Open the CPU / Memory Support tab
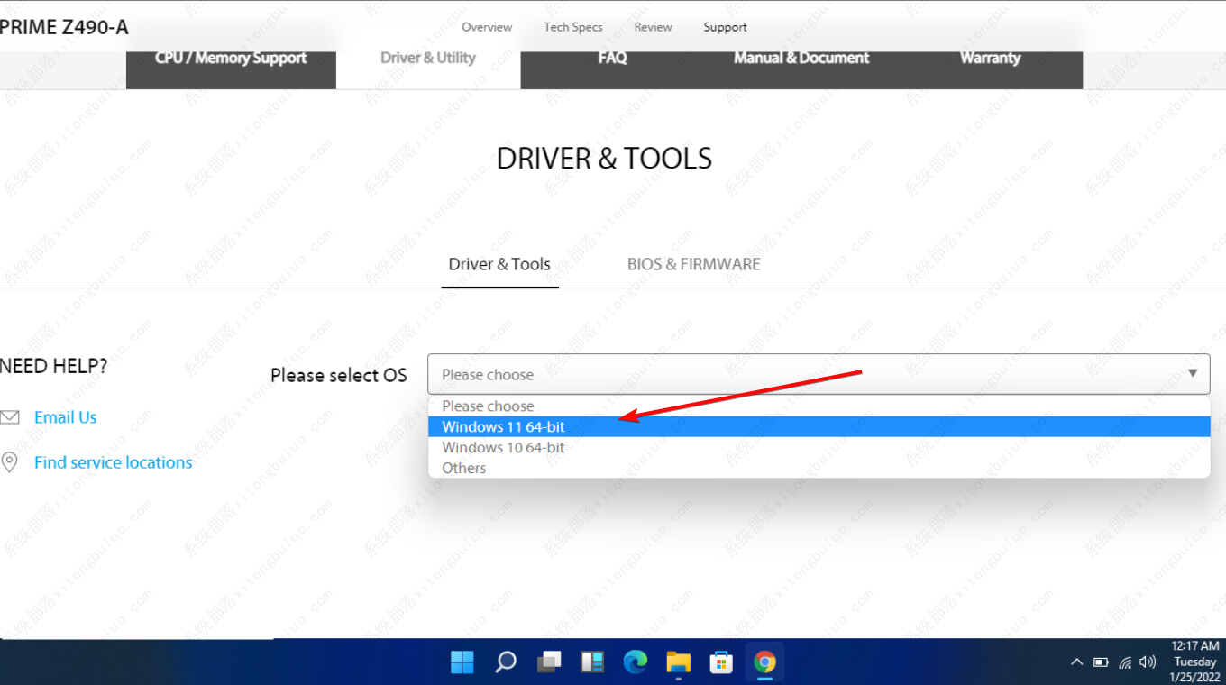Image resolution: width=1226 pixels, height=685 pixels. point(231,59)
